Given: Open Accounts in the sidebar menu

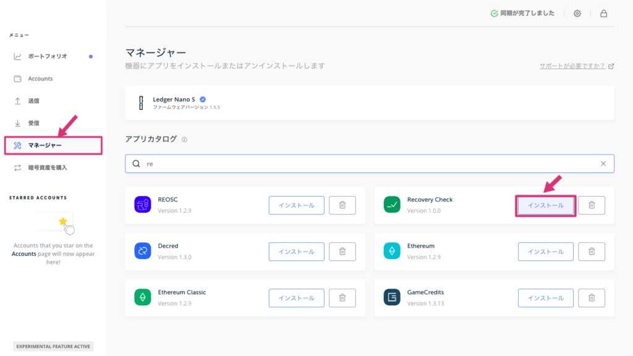Looking at the screenshot, I should coord(40,78).
